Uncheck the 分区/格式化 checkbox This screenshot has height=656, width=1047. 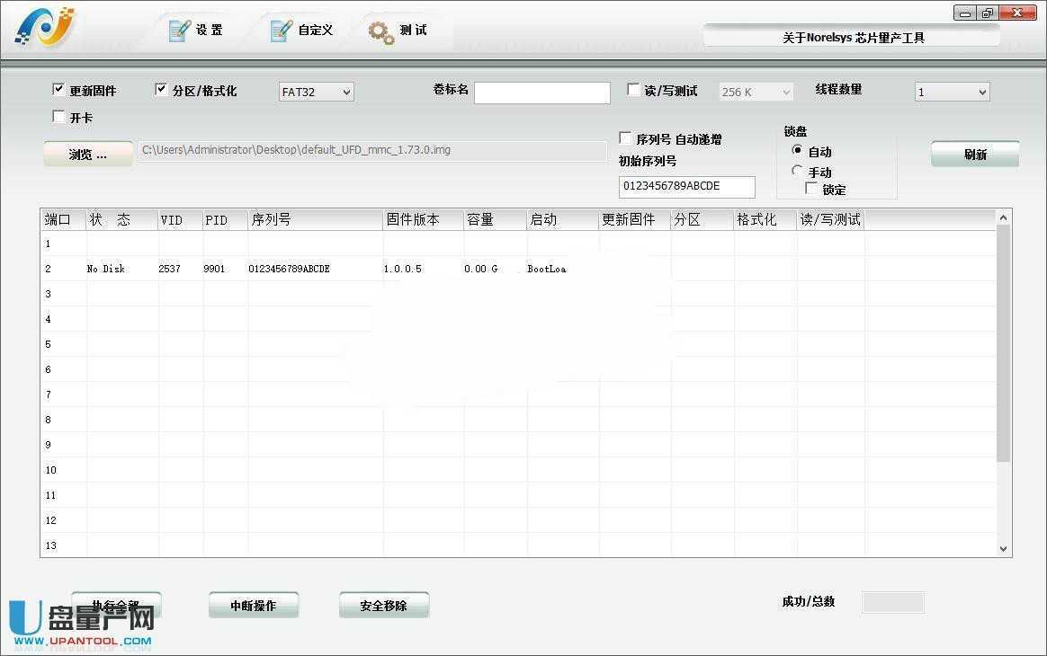click(161, 90)
